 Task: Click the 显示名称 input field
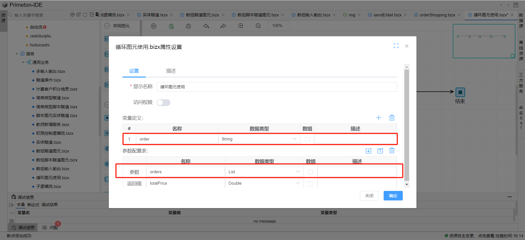[x=276, y=87]
